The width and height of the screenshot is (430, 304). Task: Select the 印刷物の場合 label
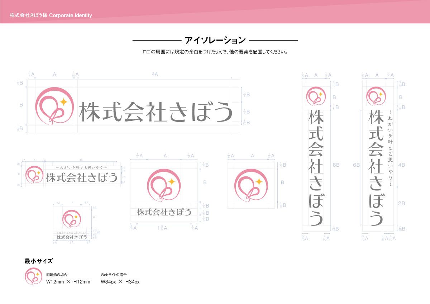pos(57,274)
